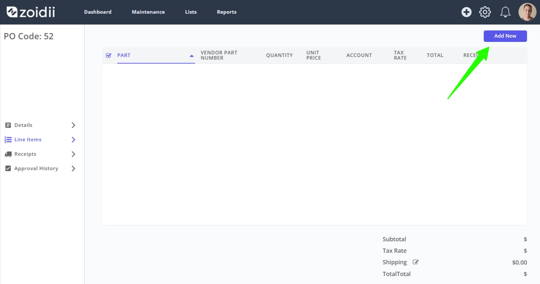This screenshot has width=540, height=284.
Task: Edit shipping with pencil icon
Action: [416, 262]
